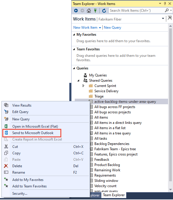Click in Search Work Items field
This screenshot has width=173, height=200.
point(137,11)
